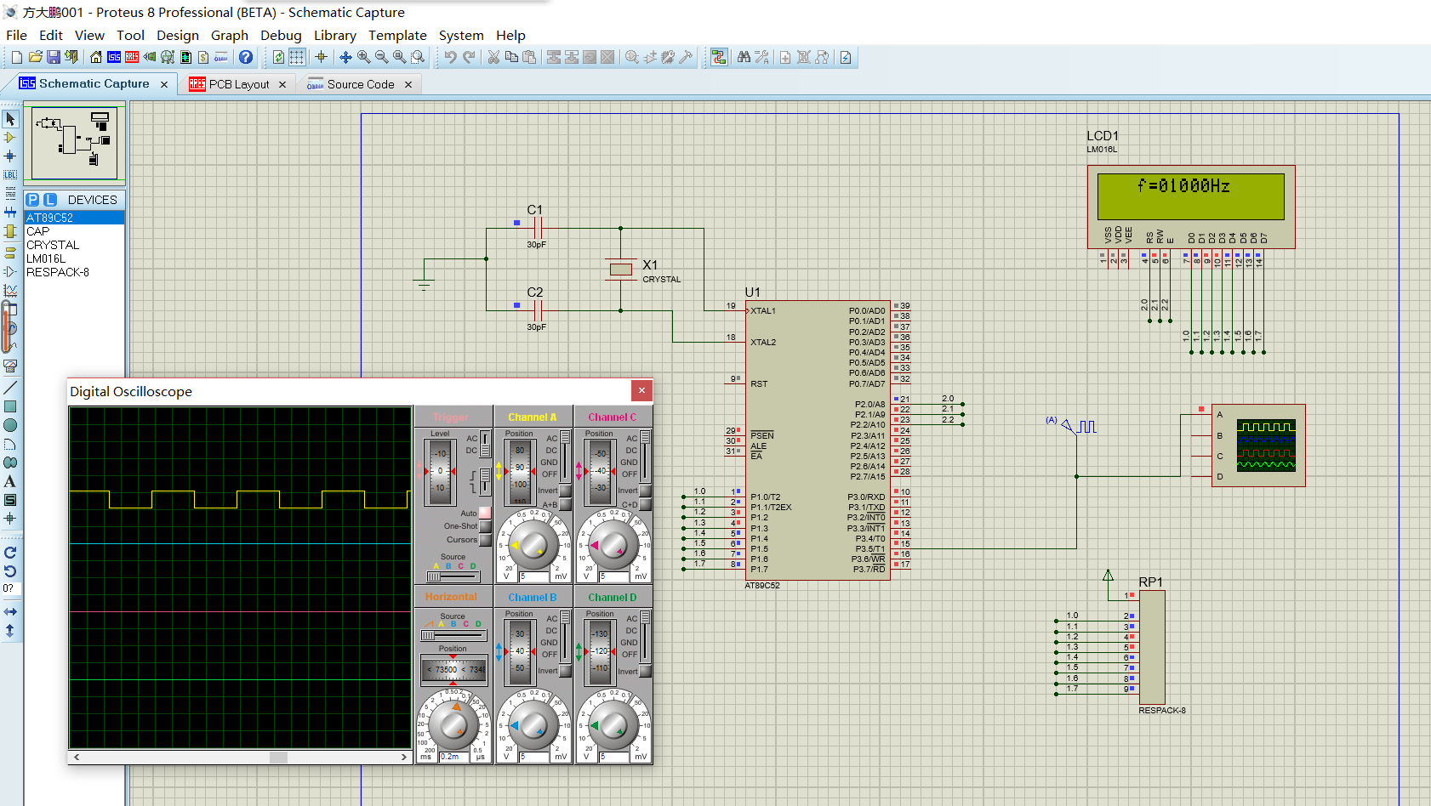Select Junction Dot Mode tool
1431x806 pixels.
[x=10, y=156]
